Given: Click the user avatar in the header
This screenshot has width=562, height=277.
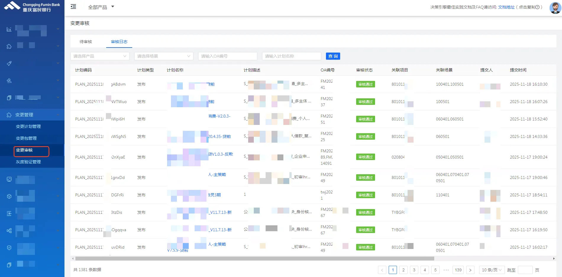Looking at the screenshot, I should point(555,7).
